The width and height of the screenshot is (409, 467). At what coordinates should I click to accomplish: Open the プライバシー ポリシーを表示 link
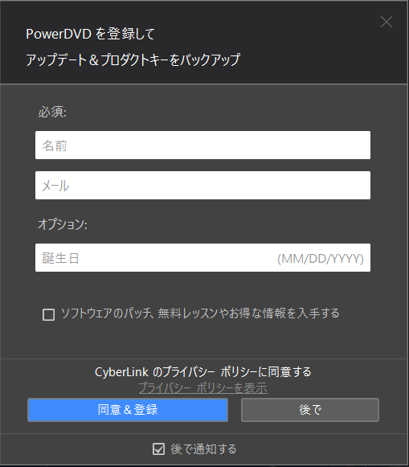203,387
